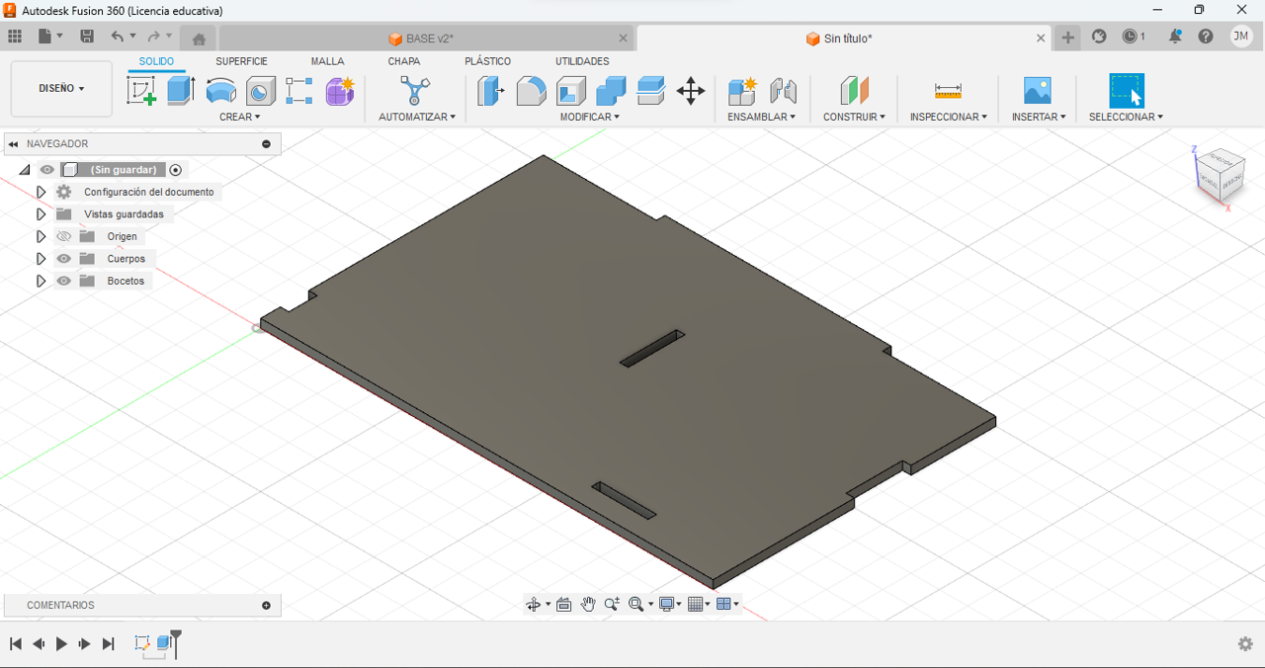This screenshot has width=1265, height=668.
Task: Go to the home tab icon
Action: point(199,39)
